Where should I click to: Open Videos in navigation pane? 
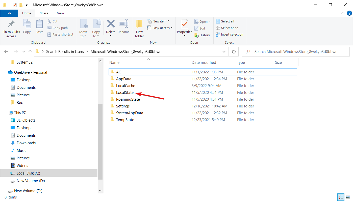click(22, 165)
